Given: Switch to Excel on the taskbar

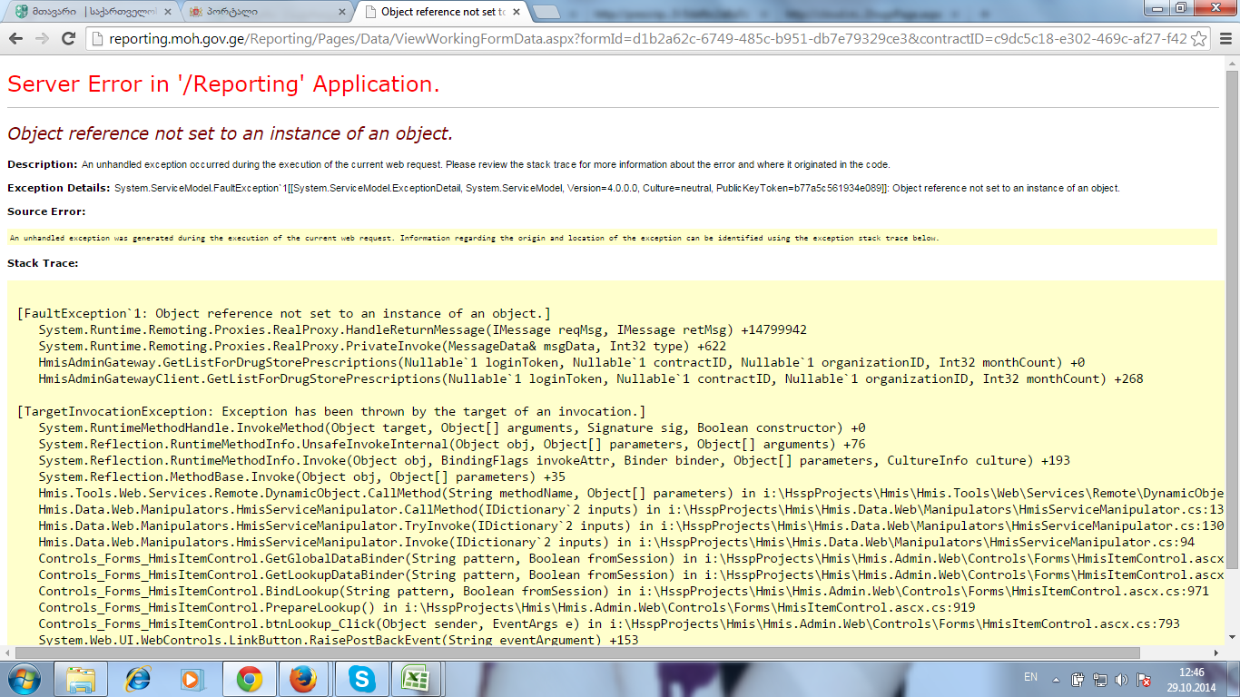Looking at the screenshot, I should 416,679.
